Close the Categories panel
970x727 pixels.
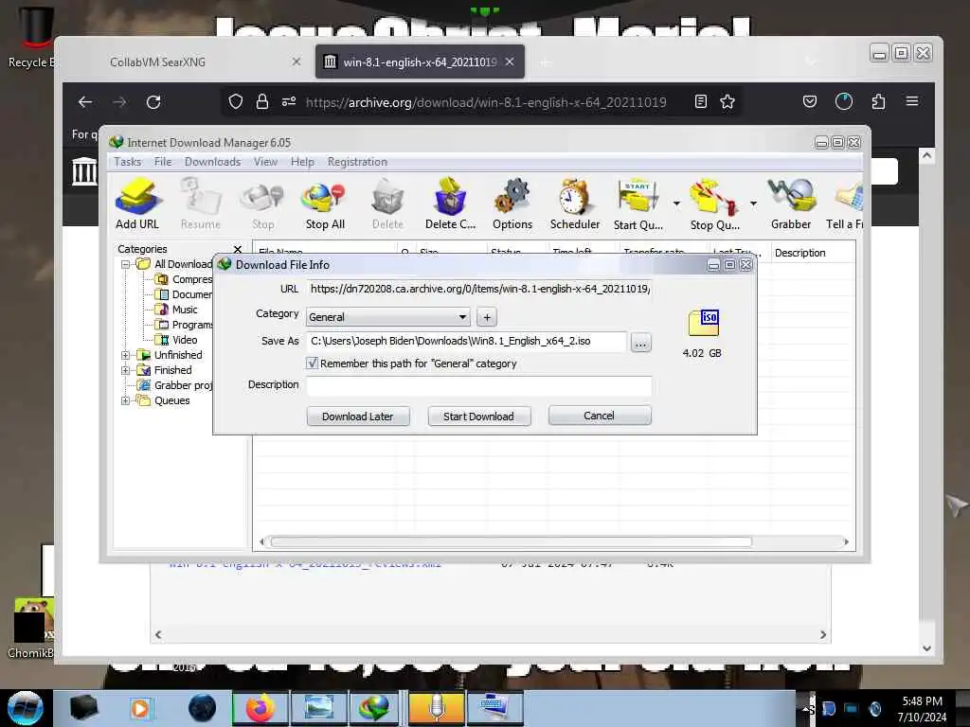tap(238, 249)
